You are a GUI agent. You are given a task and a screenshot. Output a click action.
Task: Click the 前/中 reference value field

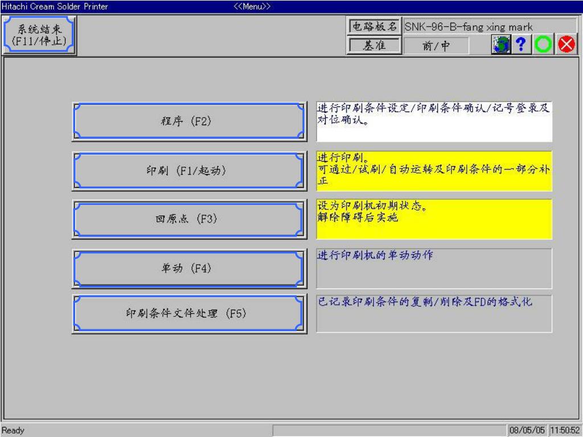click(436, 46)
